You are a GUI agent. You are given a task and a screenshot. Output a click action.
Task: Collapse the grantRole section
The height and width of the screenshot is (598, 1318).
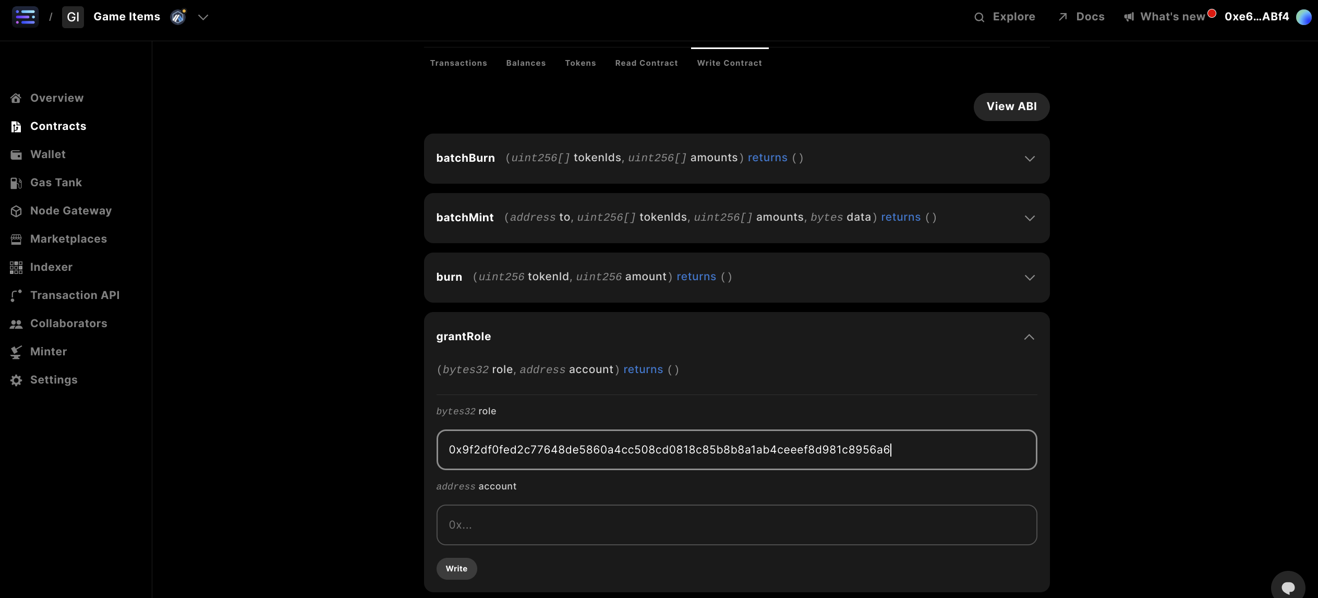(x=1029, y=337)
